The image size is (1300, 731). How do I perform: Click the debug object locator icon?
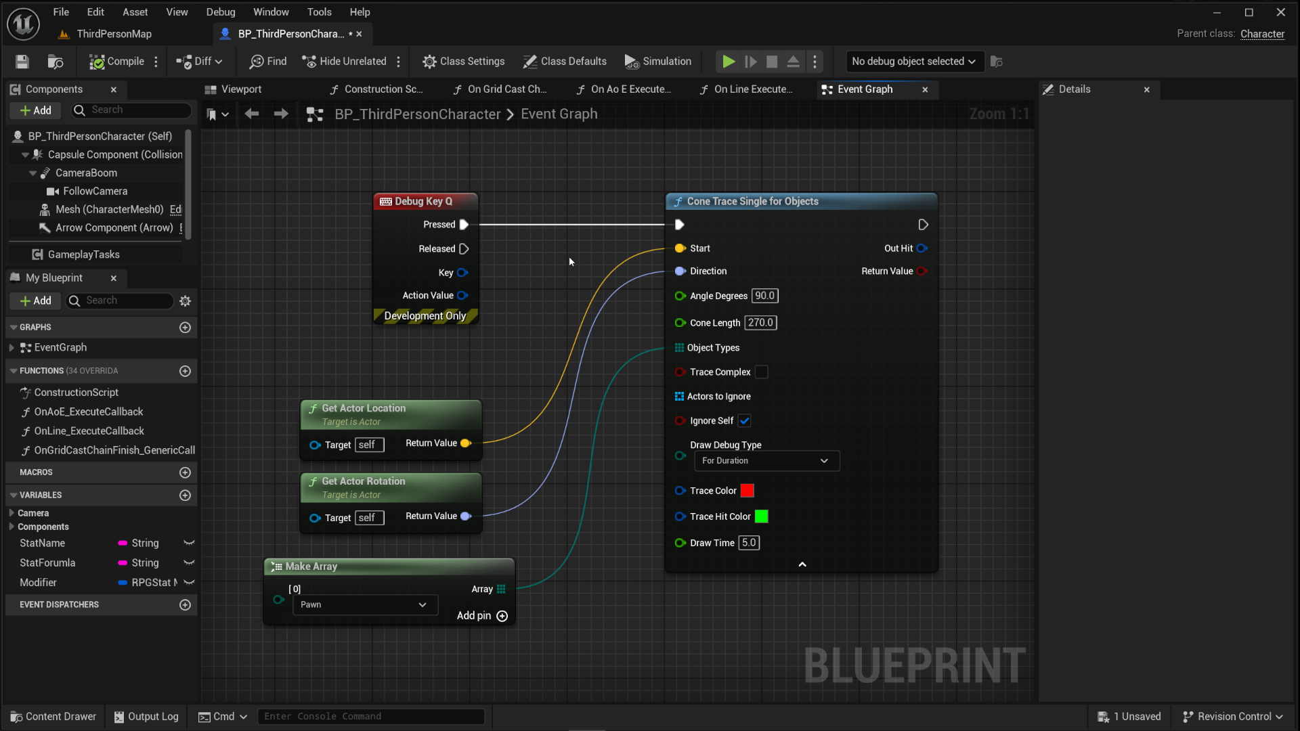[996, 62]
